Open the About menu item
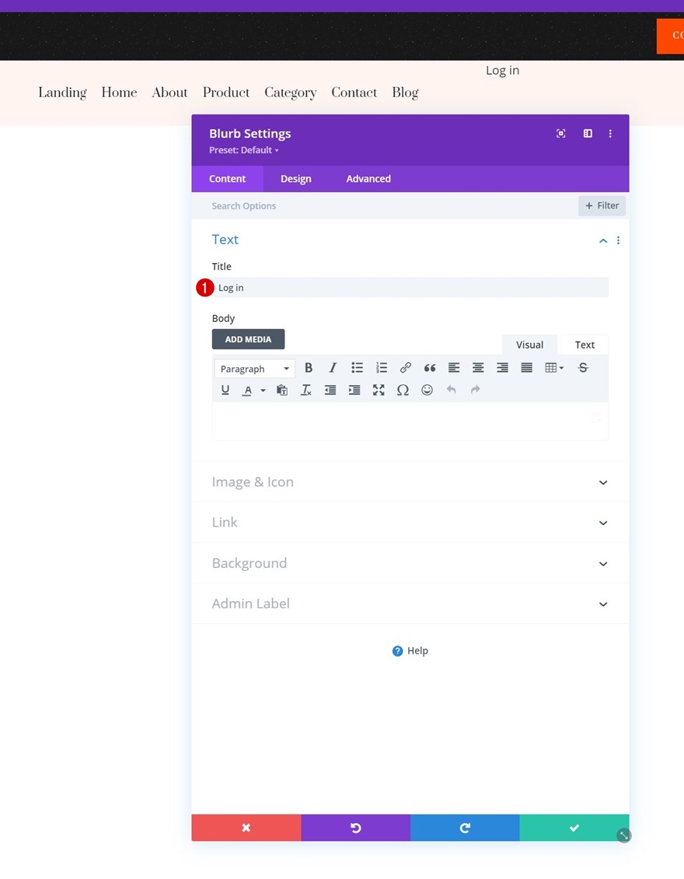 pos(169,93)
